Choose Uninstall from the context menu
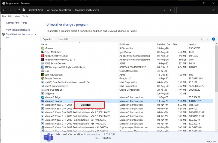This screenshot has height=143, width=218. click(89, 105)
